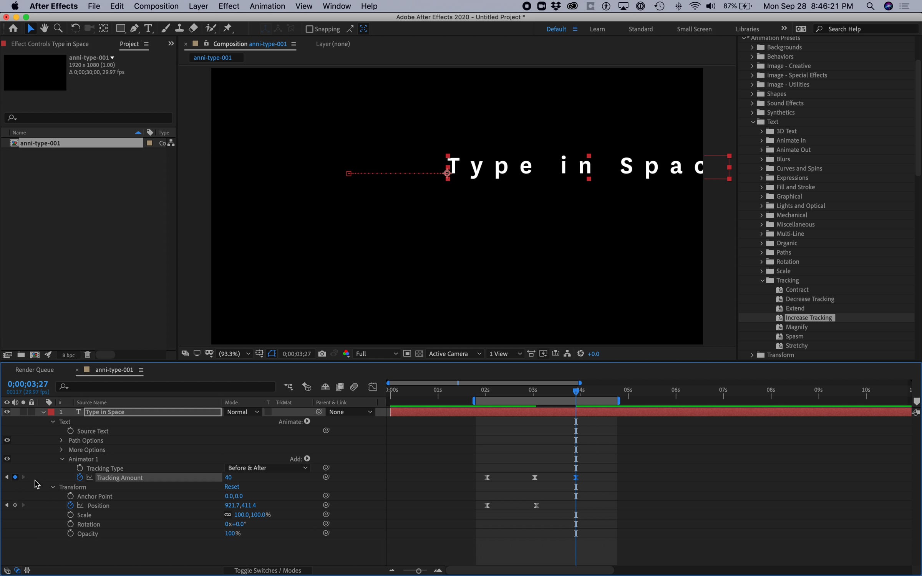Viewport: 922px width, 576px height.
Task: Click the timeline zoom slider handle
Action: pos(418,571)
